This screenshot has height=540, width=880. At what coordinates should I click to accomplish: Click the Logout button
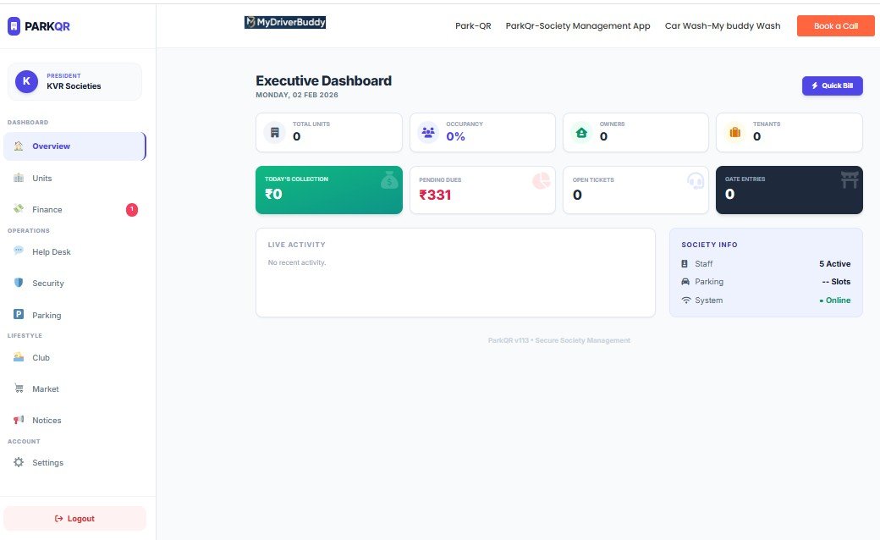(x=74, y=518)
